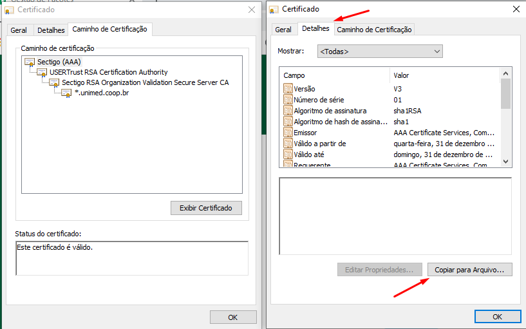Click the serial number value 01
The image size is (526, 329).
pyautogui.click(x=397, y=100)
